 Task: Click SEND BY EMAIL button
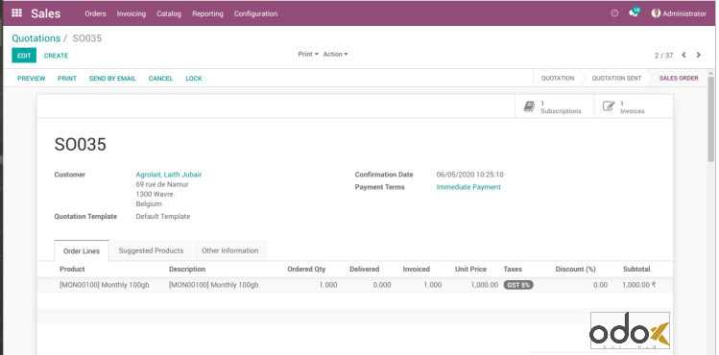(x=112, y=79)
